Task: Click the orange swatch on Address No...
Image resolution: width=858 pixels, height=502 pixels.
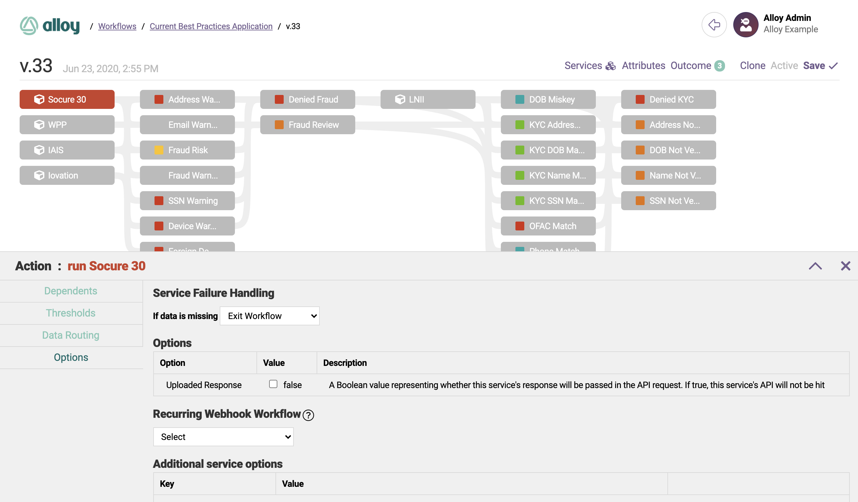Action: [x=640, y=125]
